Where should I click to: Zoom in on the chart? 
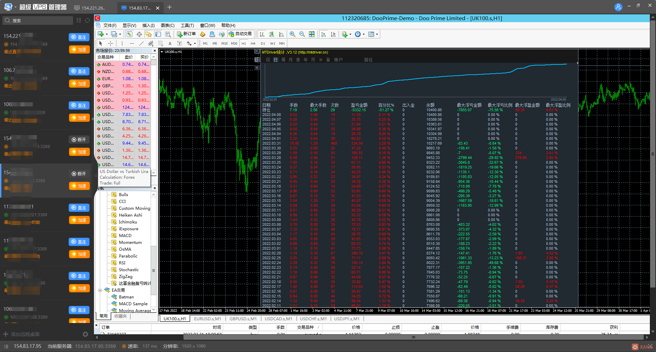292,34
